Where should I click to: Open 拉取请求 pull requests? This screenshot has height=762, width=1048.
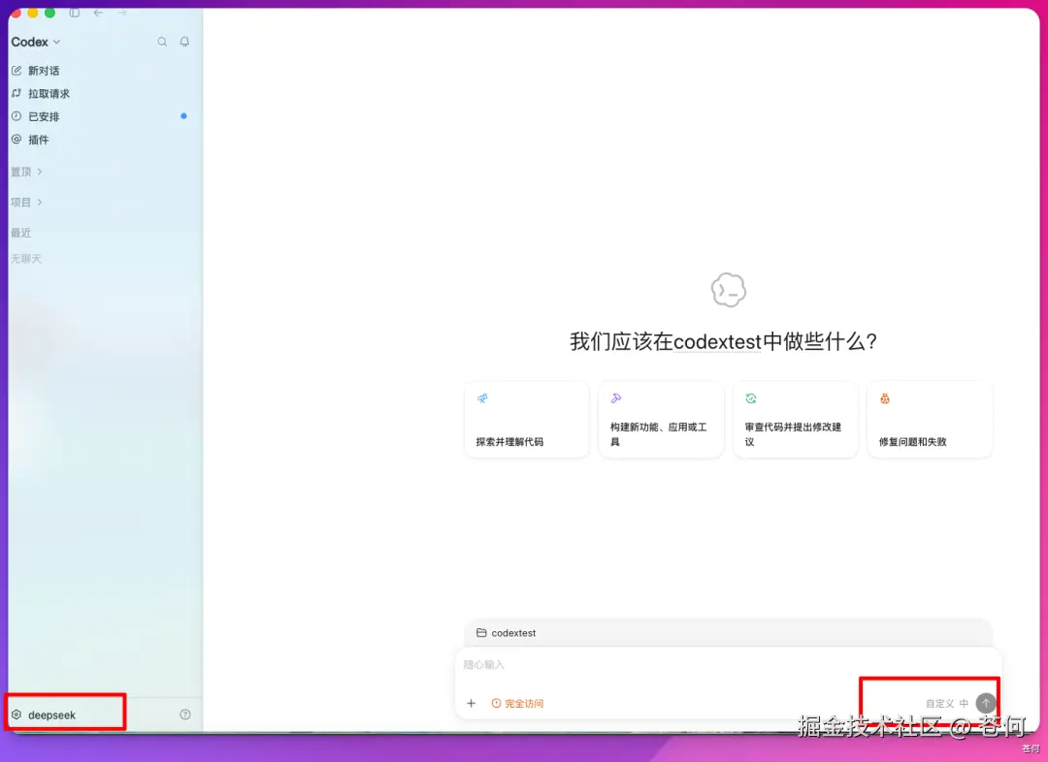click(41, 93)
